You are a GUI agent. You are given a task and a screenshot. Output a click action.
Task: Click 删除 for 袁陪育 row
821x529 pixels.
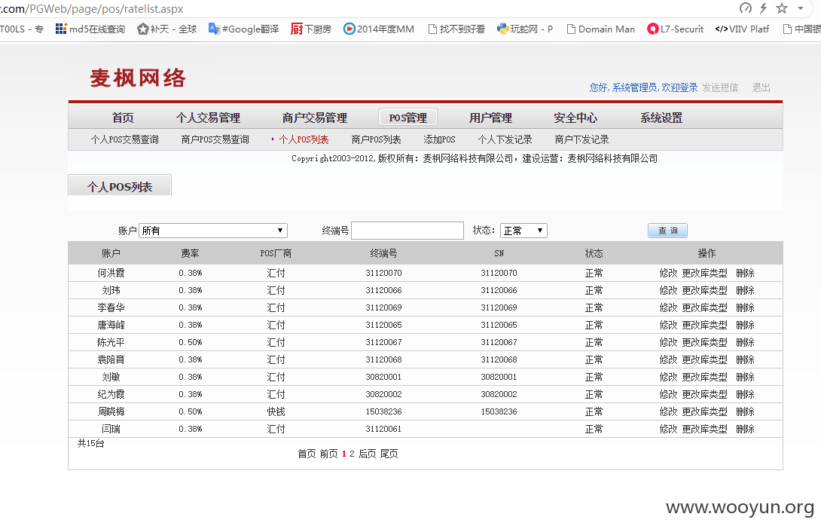745,359
